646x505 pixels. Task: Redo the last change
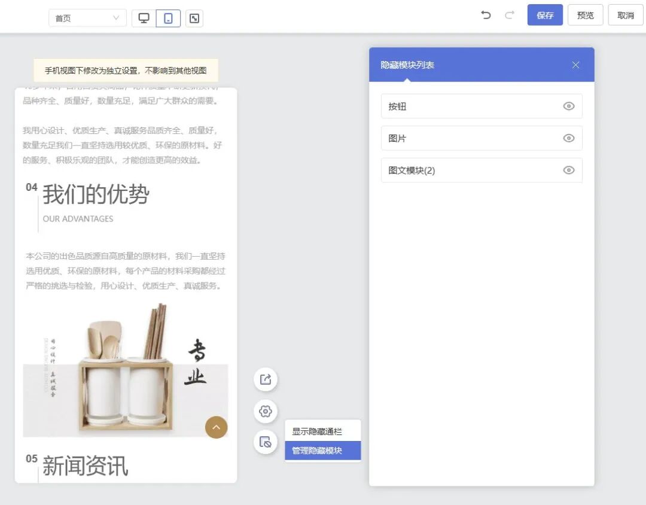tap(510, 15)
